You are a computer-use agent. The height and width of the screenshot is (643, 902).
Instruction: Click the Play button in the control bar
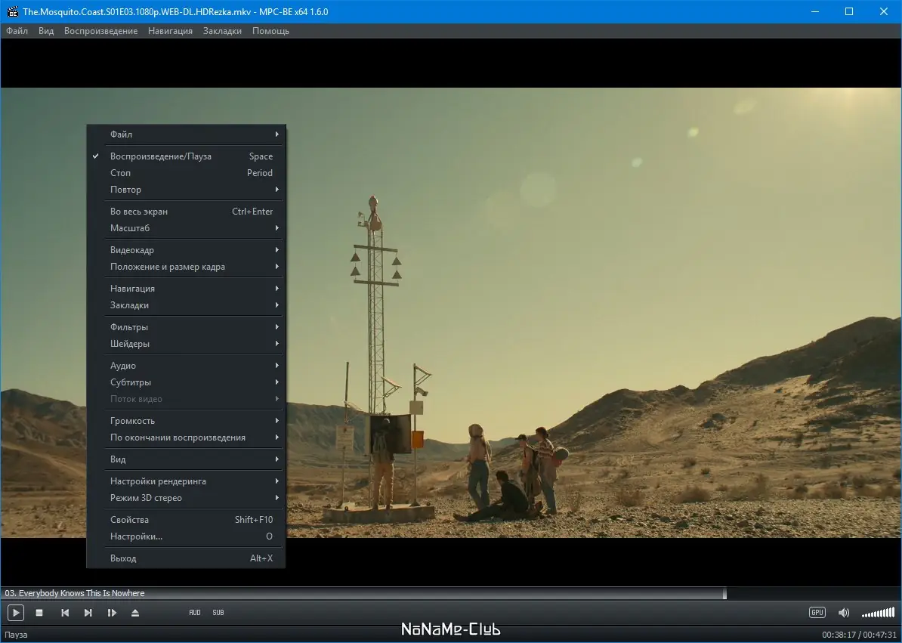16,613
